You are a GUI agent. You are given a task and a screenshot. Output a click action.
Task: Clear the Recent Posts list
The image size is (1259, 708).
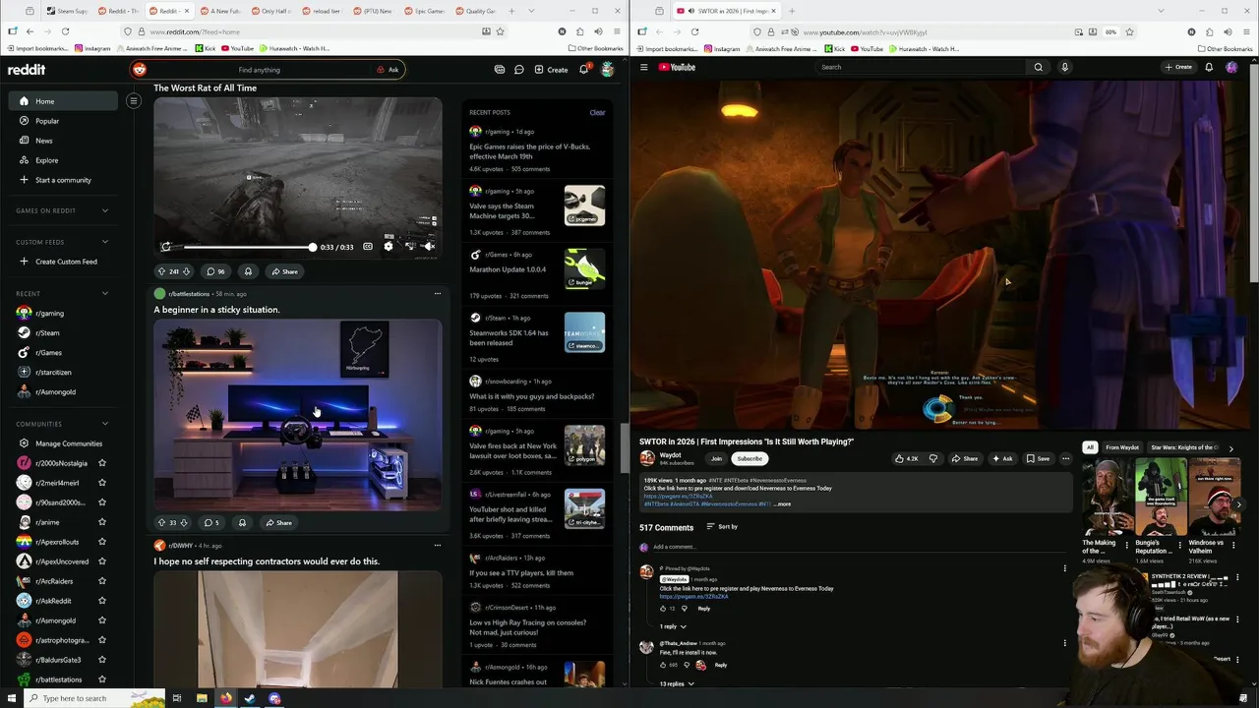click(x=597, y=112)
